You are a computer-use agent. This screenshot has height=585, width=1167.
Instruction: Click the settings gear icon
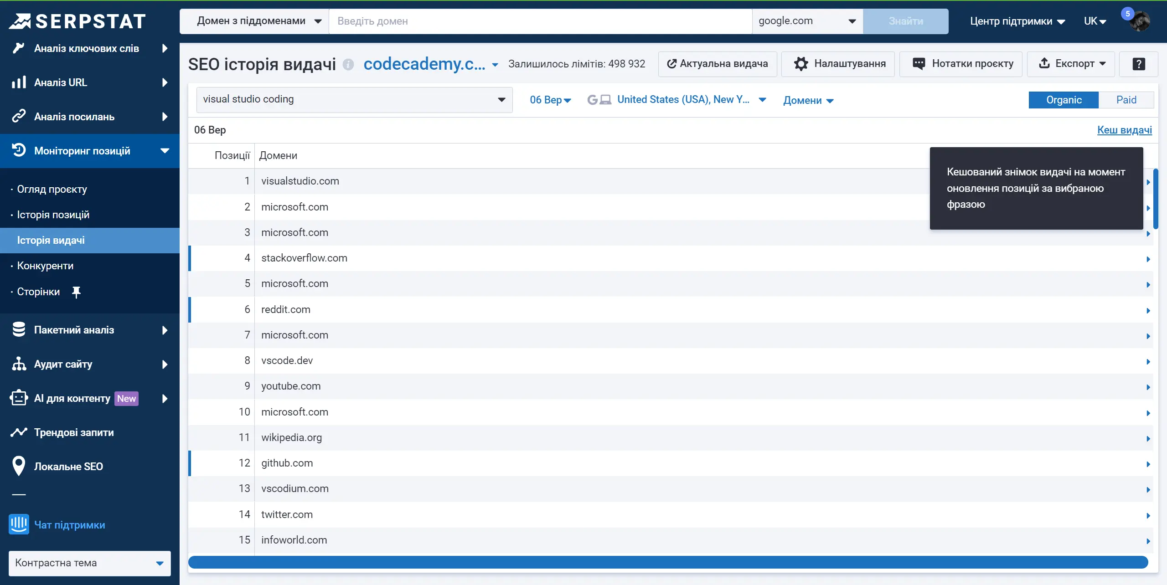pyautogui.click(x=800, y=64)
